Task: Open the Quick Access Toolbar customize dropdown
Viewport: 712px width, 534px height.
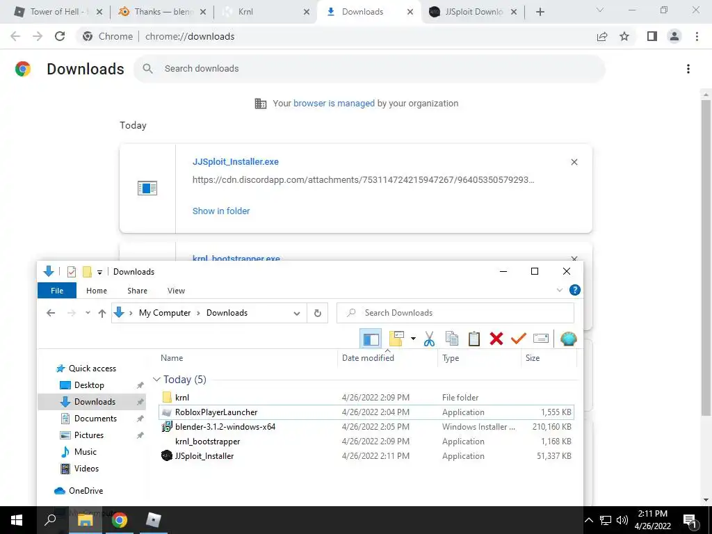Action: (99, 273)
